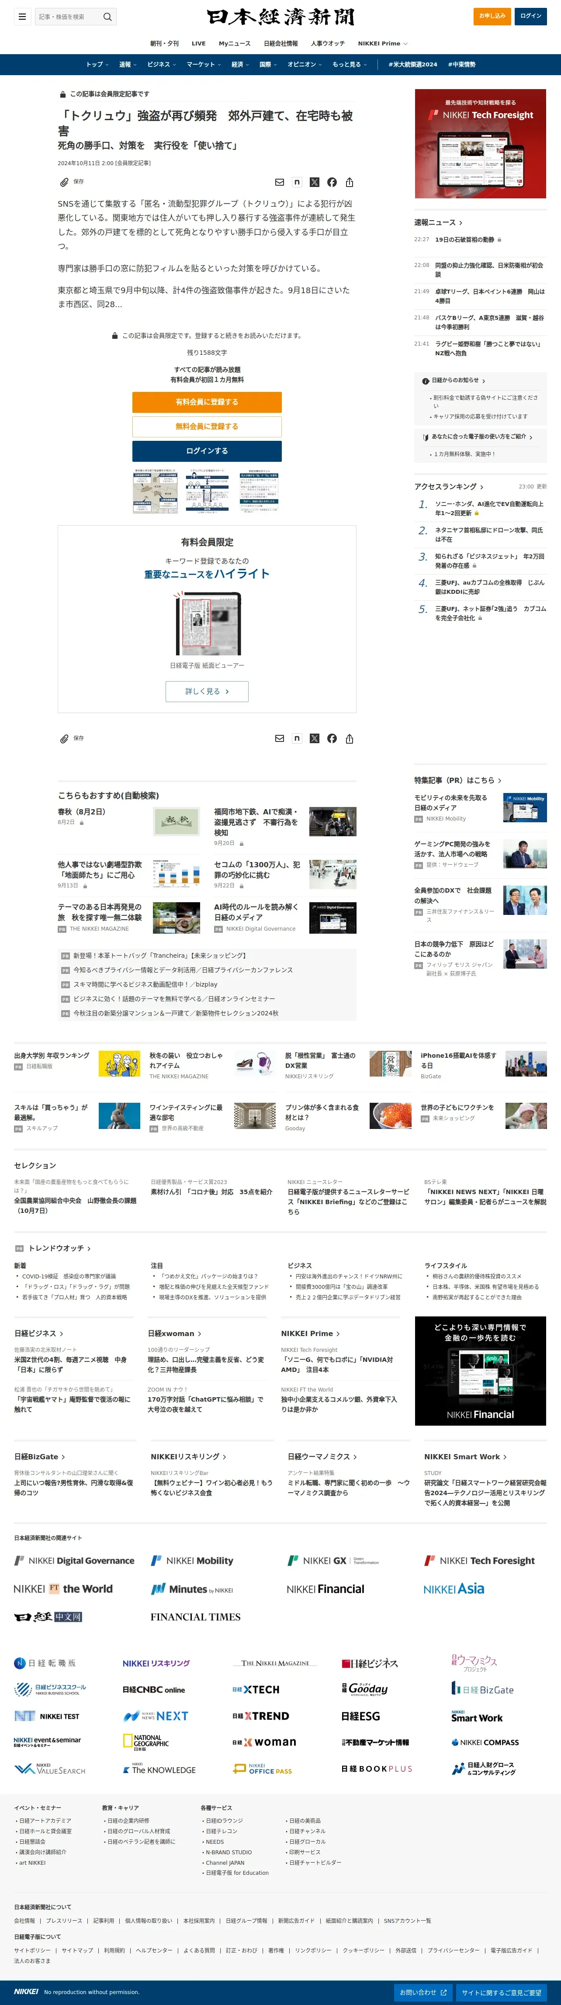This screenshot has width=561, height=2005.
Task: Open the National Geographic logo
Action: pyautogui.click(x=145, y=1743)
